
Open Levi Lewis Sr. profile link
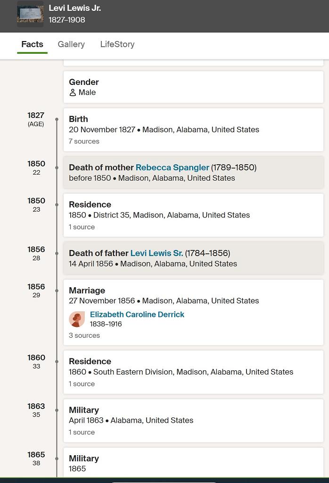coord(156,253)
